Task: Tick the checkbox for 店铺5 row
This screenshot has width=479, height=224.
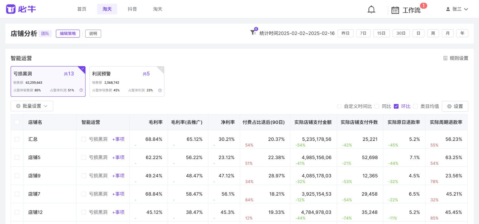Action: click(x=17, y=157)
